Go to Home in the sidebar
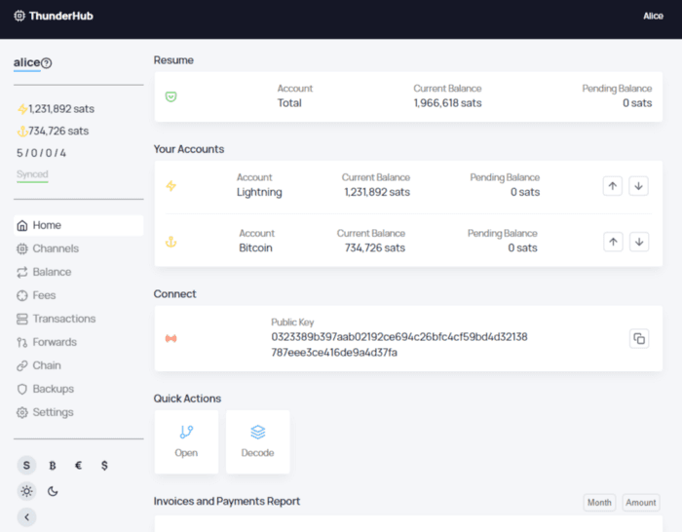The height and width of the screenshot is (532, 682). (x=78, y=225)
